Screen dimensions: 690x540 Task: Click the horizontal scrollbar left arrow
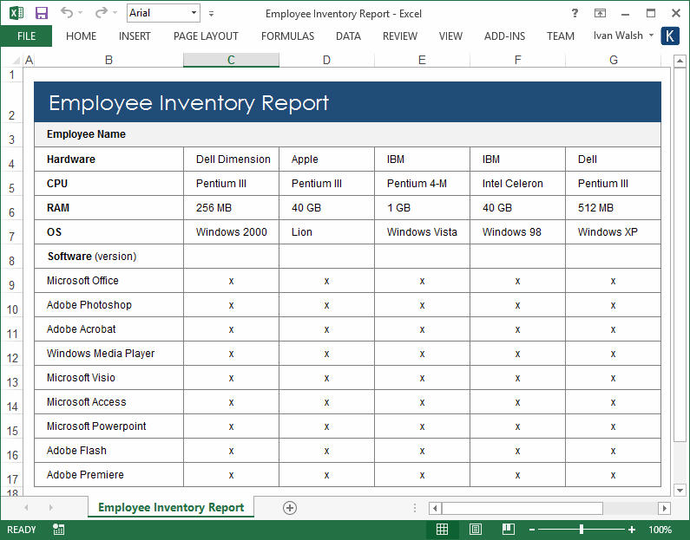coord(435,509)
